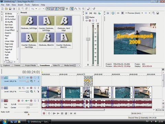Image resolution: width=165 pixels, height=124 pixels.
Task: Click the What's This help icon
Action: [94, 9]
